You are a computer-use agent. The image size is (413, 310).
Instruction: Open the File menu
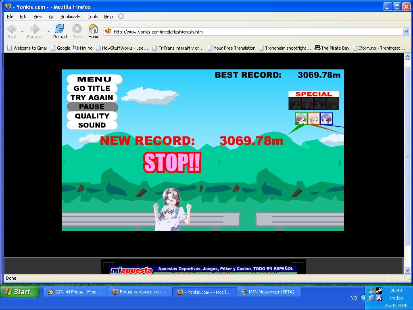click(x=10, y=17)
